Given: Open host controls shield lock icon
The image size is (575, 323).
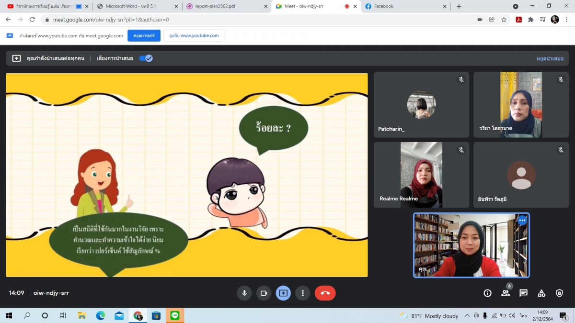Looking at the screenshot, I should pyautogui.click(x=559, y=293).
